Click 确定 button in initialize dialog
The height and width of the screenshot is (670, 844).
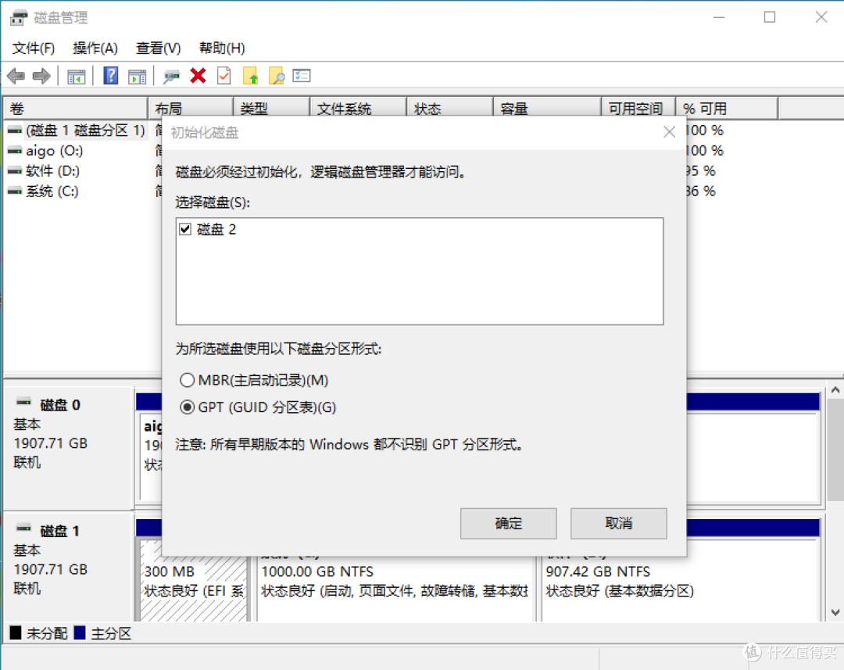point(508,523)
